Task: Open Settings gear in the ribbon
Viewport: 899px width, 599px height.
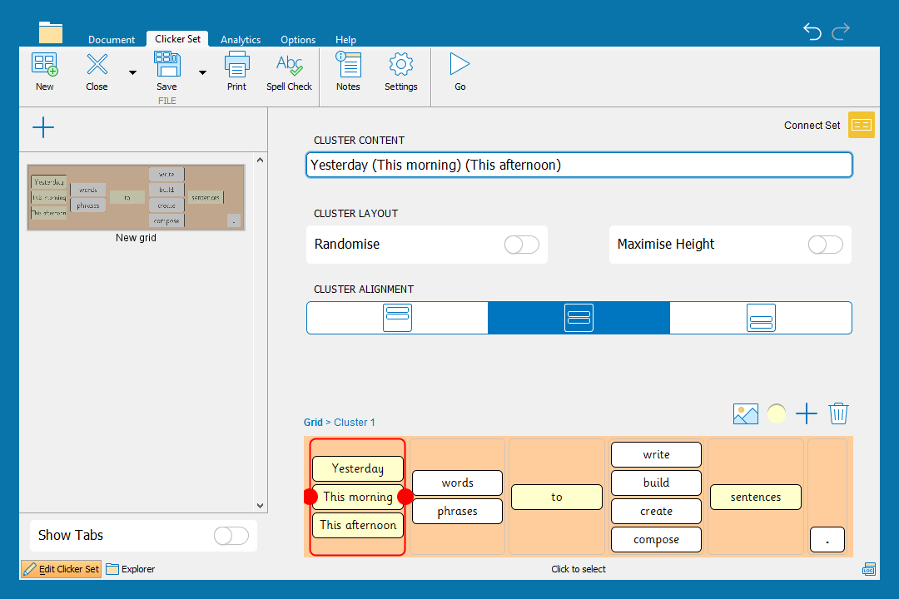Action: coord(400,65)
